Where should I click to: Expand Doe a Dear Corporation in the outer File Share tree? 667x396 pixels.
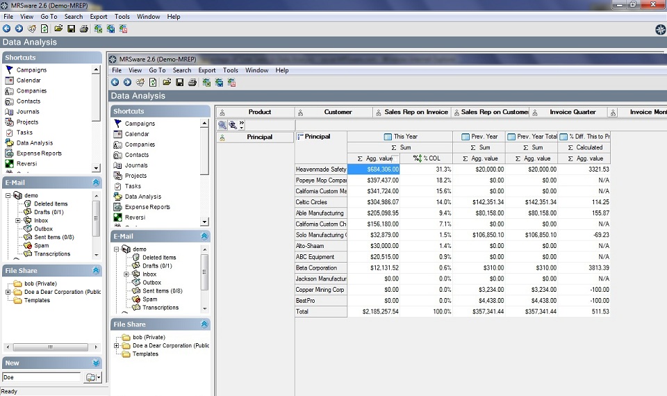(x=8, y=292)
